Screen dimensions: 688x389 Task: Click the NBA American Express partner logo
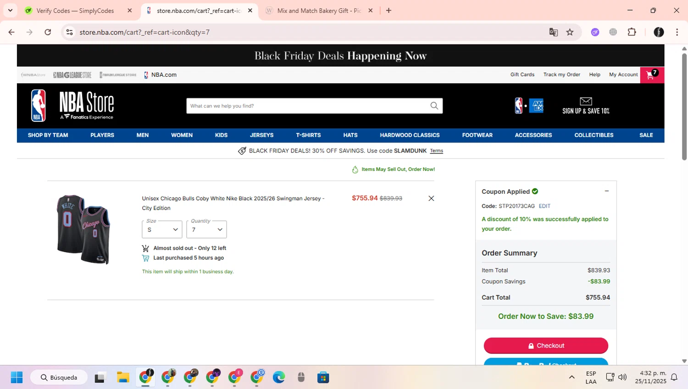tap(529, 106)
